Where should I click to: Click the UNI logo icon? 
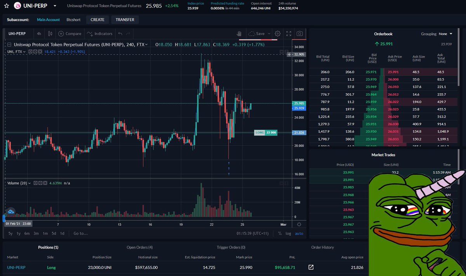tap(17, 6)
